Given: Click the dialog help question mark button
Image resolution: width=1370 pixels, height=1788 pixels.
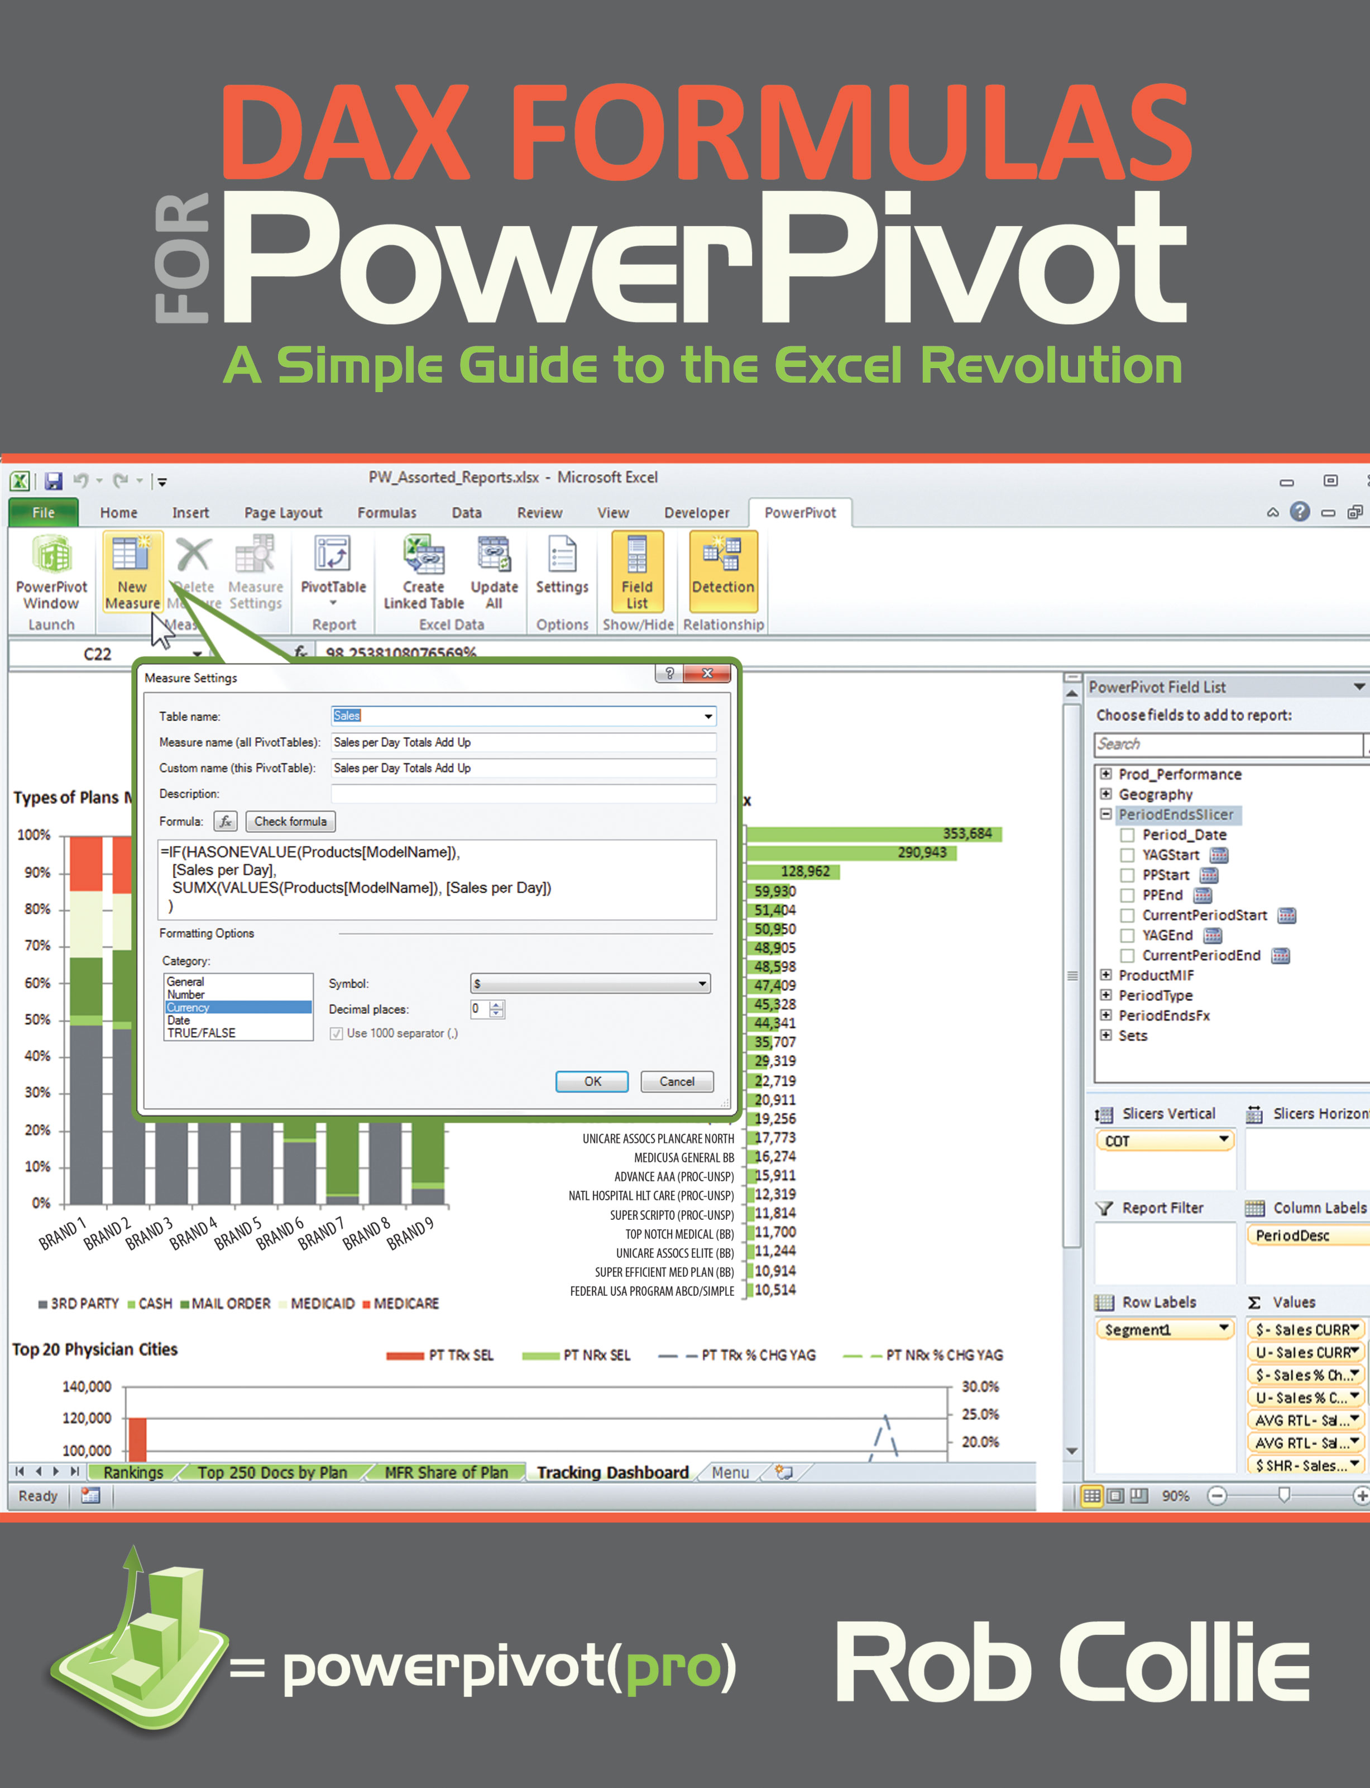Looking at the screenshot, I should 669,673.
